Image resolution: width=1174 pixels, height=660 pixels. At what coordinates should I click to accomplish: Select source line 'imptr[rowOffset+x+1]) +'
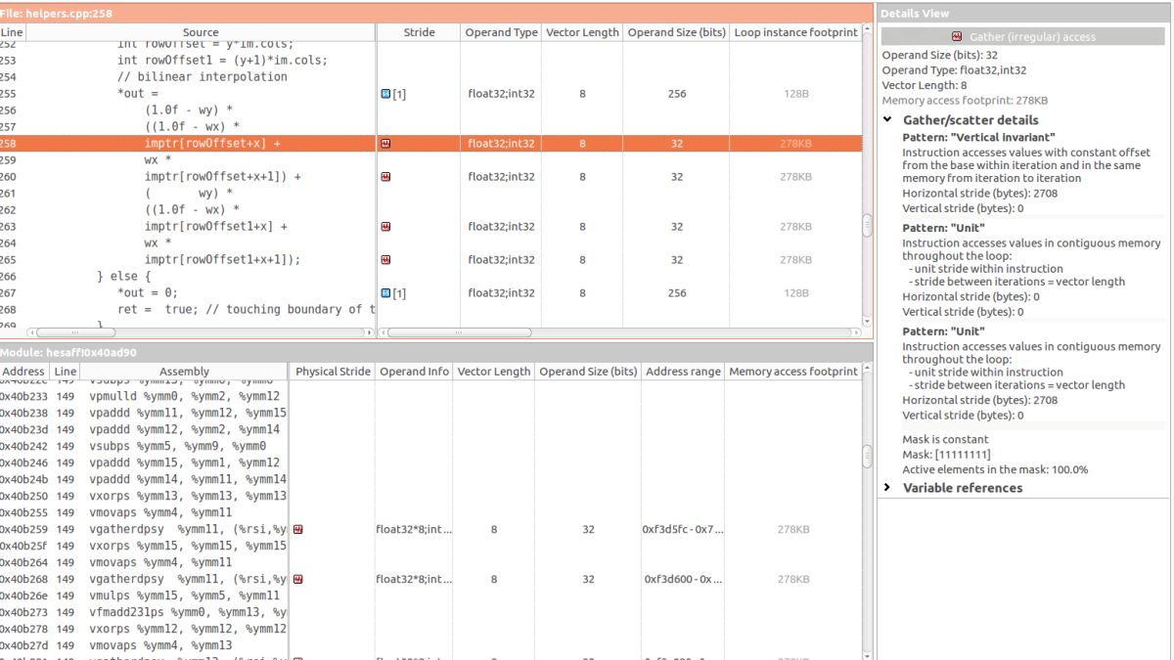point(222,177)
